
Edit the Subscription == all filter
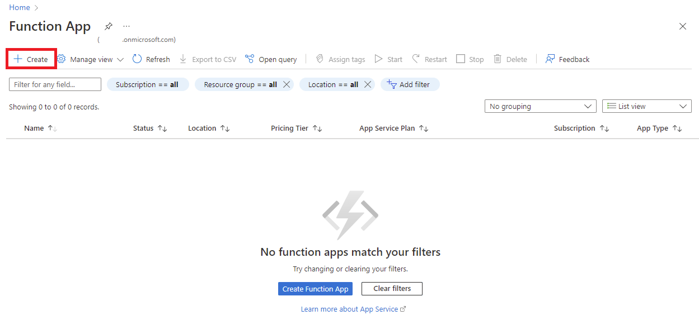147,84
